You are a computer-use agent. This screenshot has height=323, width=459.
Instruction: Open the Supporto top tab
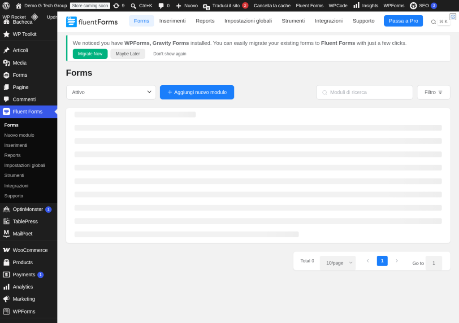pyautogui.click(x=364, y=21)
